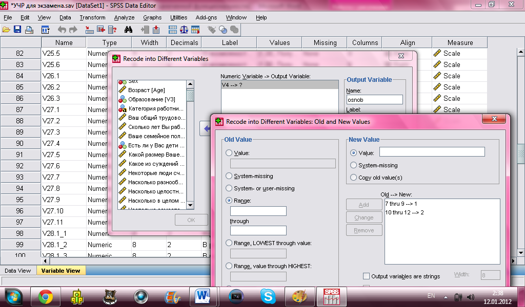Click OK in Recode into Different Variables
525x307 pixels.
point(191,220)
